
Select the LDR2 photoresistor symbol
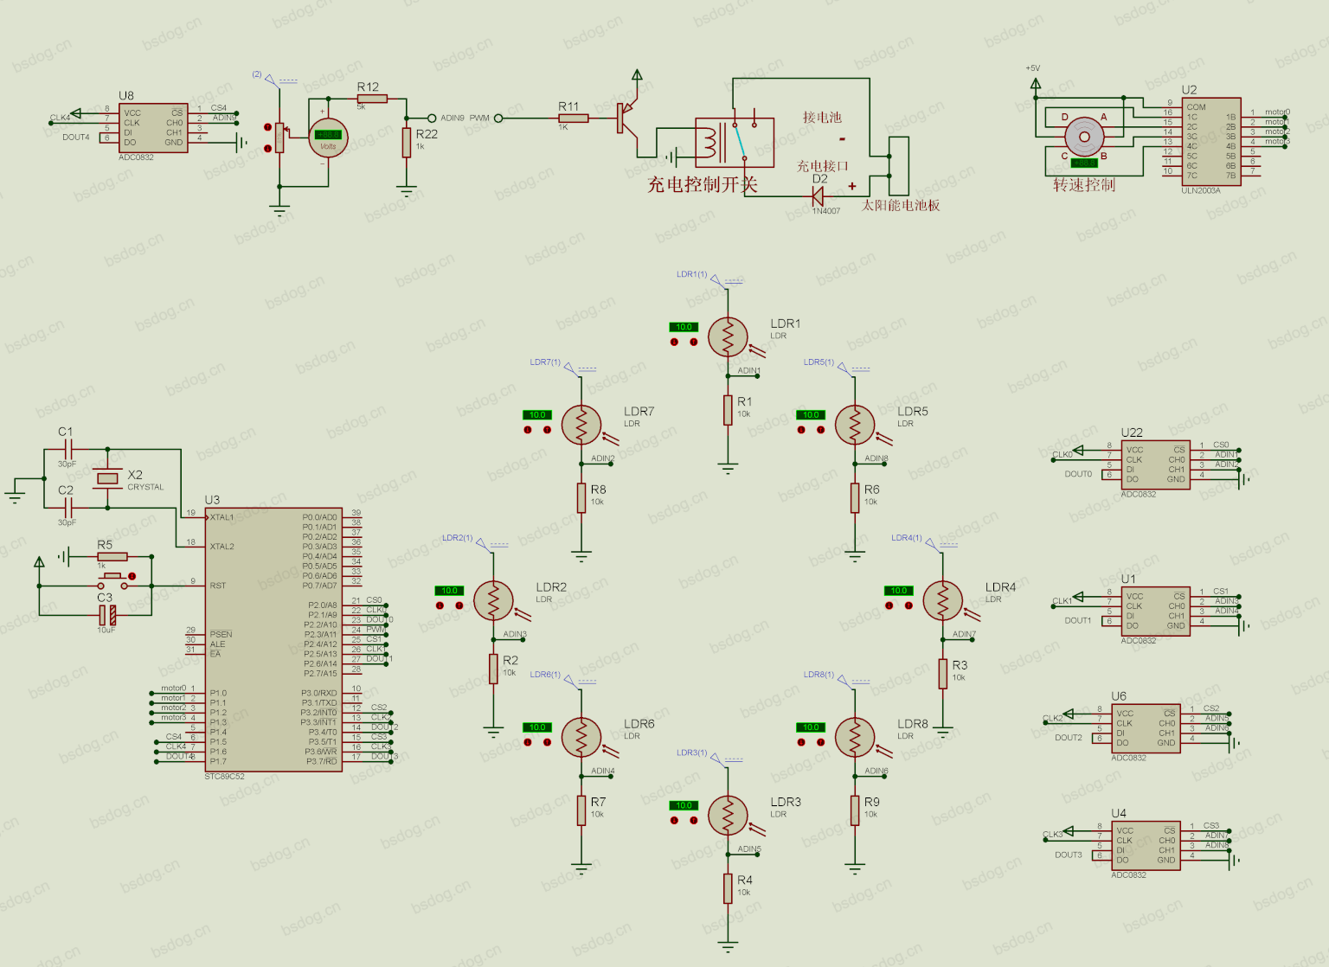(x=493, y=601)
